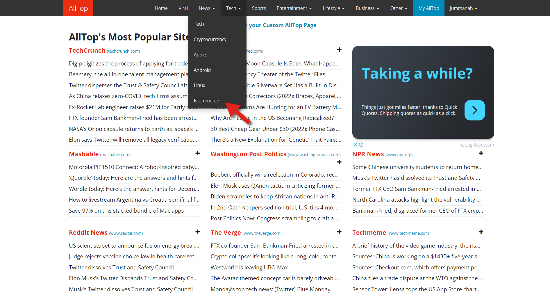Add Techmeme using the plus icon

coord(481,232)
